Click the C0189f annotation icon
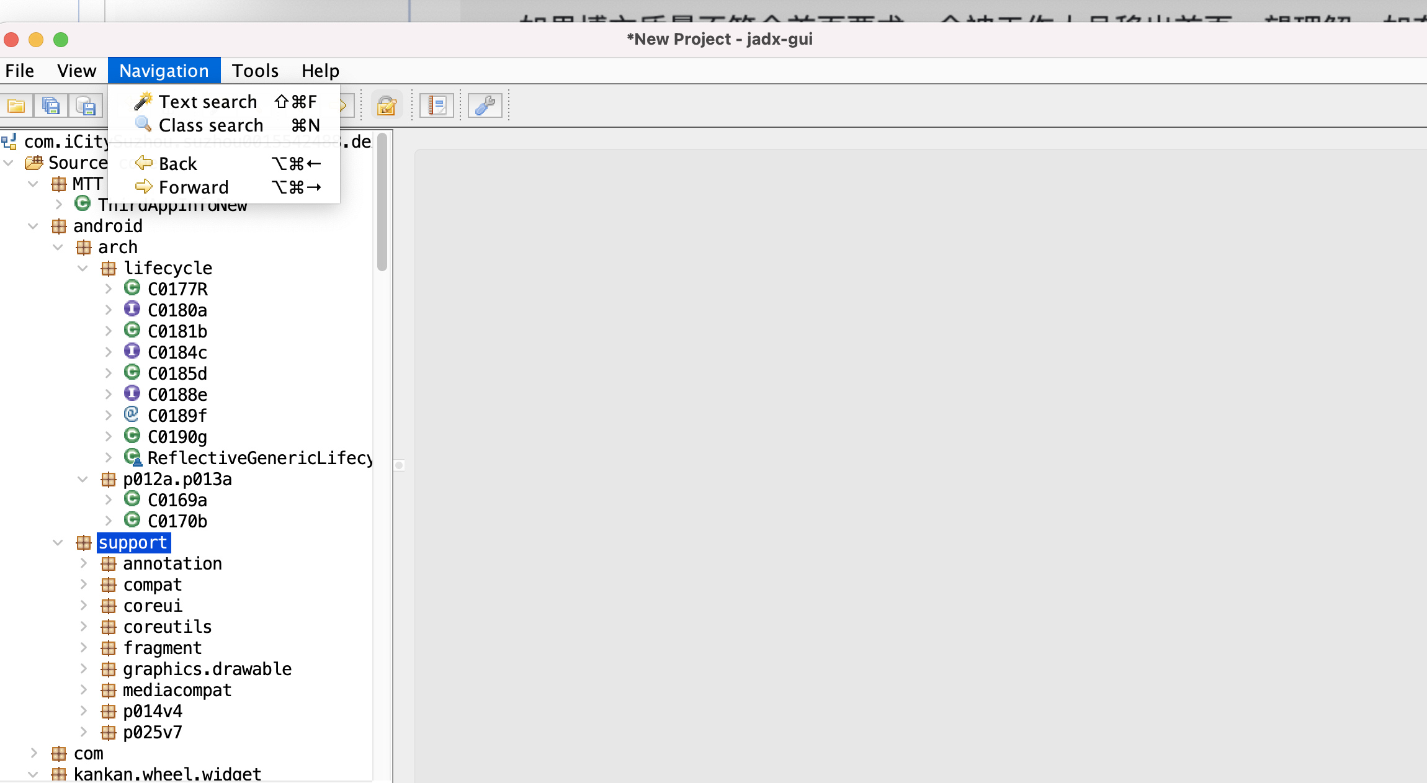1427x783 pixels. click(132, 414)
